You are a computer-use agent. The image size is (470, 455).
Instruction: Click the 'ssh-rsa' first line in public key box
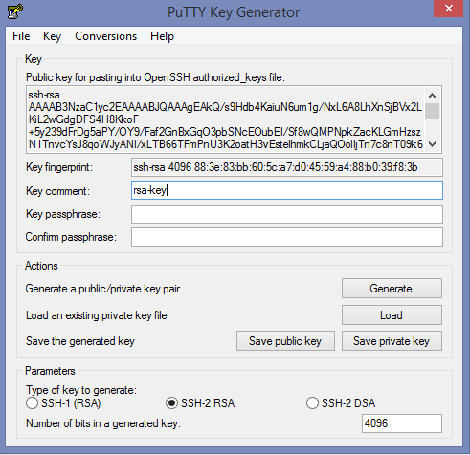(x=44, y=95)
